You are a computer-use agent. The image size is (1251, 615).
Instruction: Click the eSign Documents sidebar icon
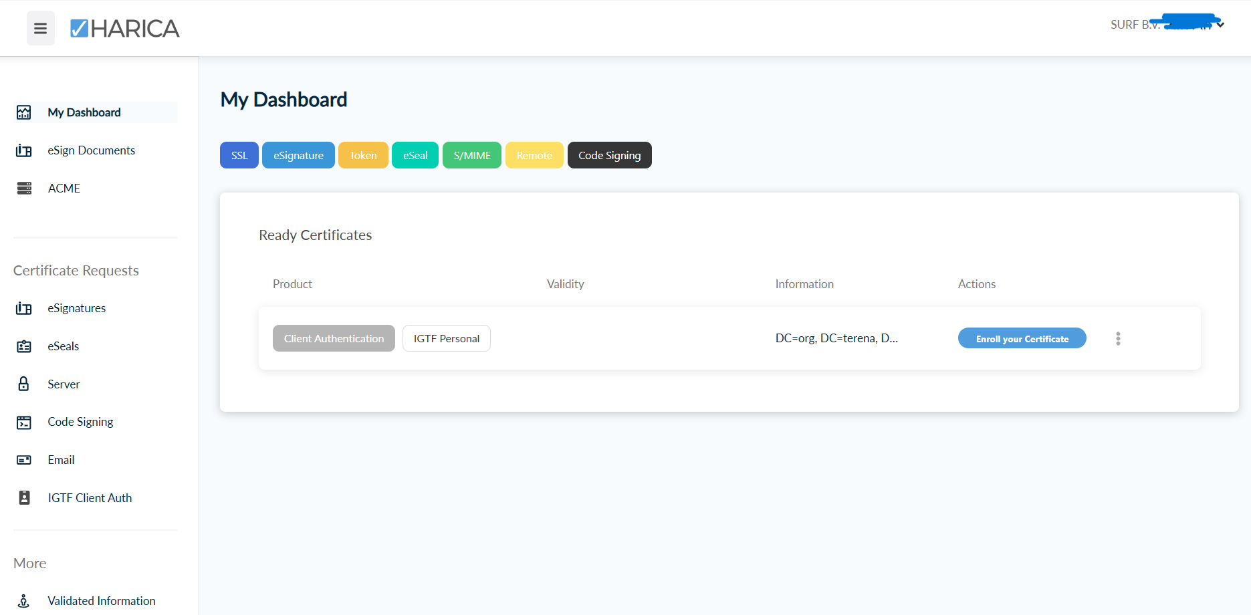[24, 150]
